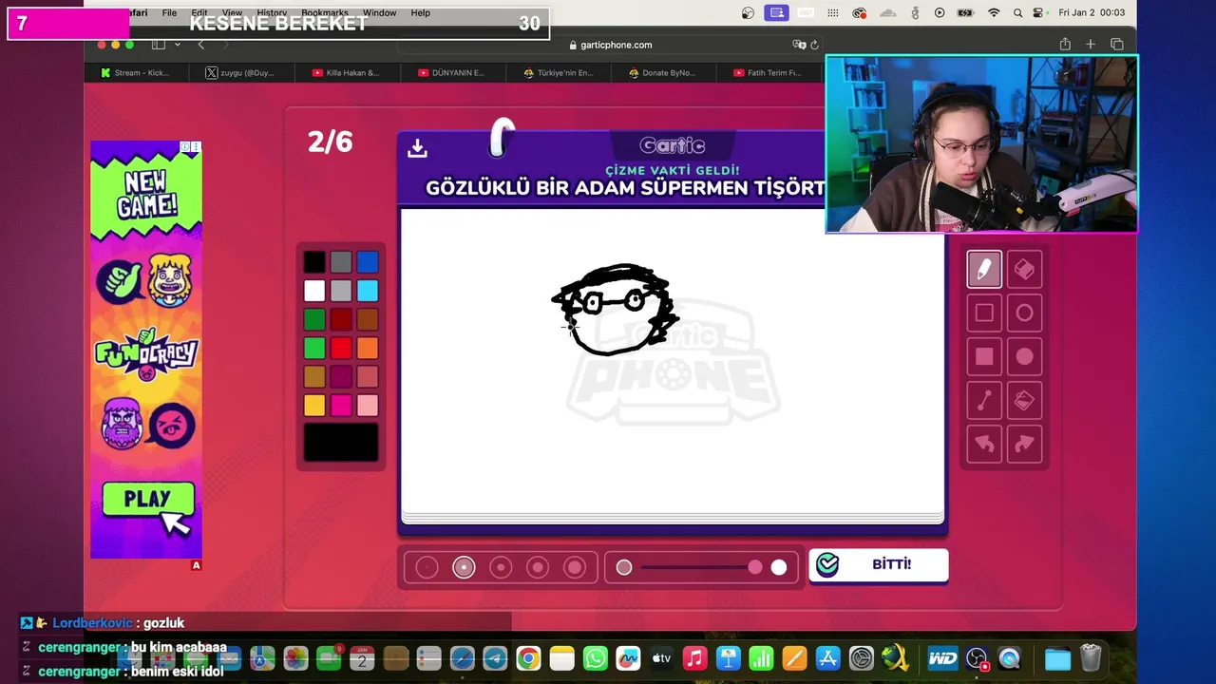Select the paint bucket fill tool

click(x=1024, y=401)
